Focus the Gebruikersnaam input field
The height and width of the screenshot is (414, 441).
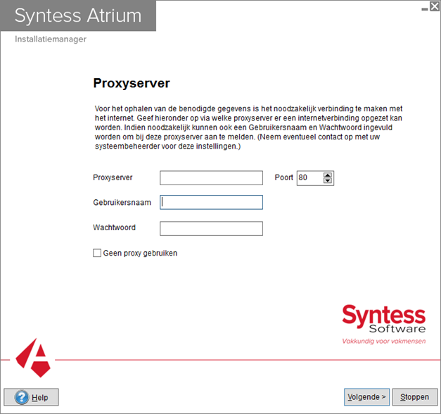coord(211,202)
